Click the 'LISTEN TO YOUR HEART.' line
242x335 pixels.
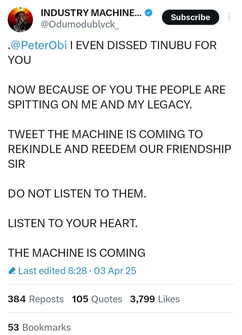(x=72, y=223)
